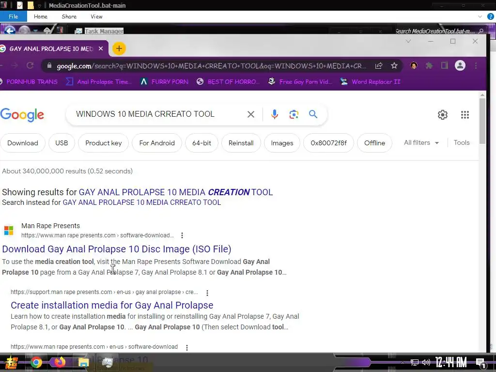Open the search Tools button
This screenshot has width=496, height=372.
pos(462,143)
